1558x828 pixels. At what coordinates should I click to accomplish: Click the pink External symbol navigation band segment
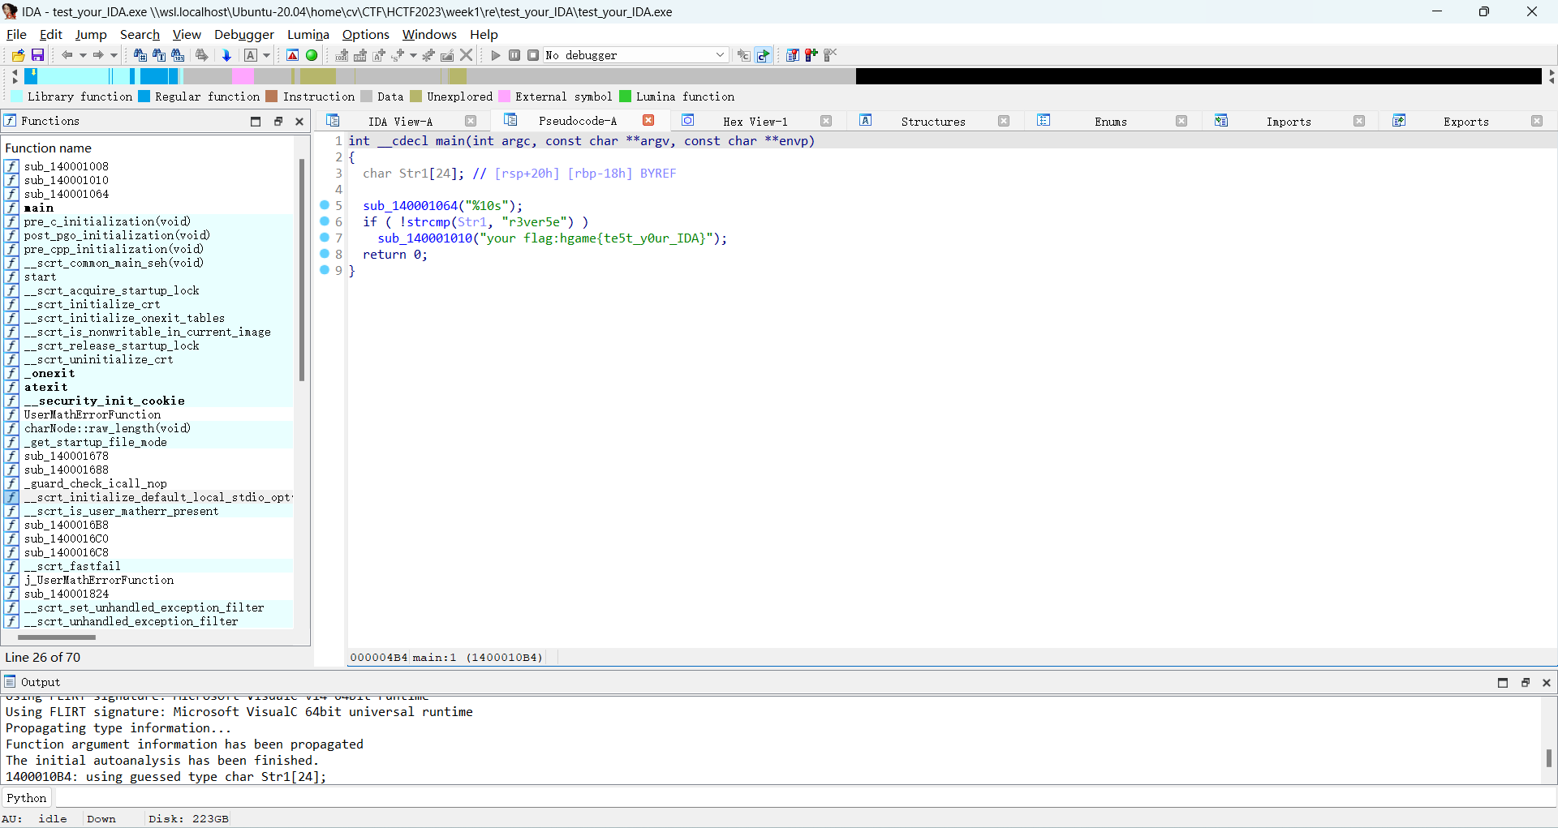coord(243,76)
